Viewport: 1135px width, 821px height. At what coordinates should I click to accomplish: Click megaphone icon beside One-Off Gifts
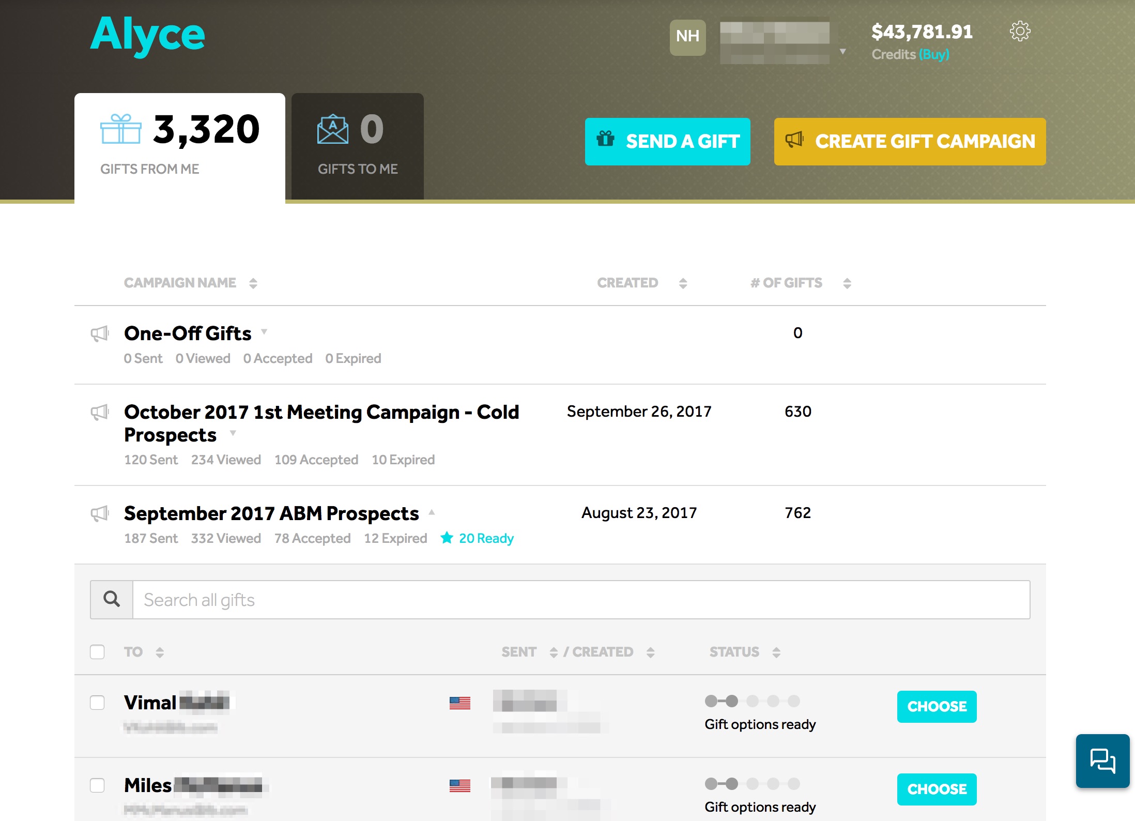point(100,334)
